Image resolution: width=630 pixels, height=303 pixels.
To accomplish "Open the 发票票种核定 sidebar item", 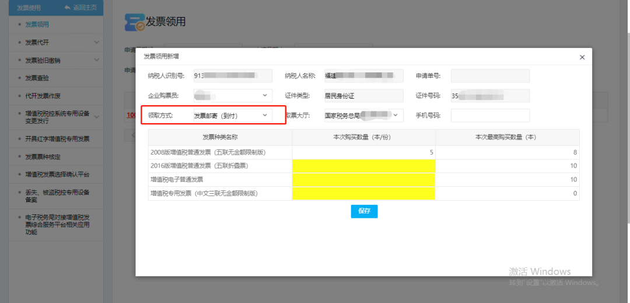I will (43, 156).
